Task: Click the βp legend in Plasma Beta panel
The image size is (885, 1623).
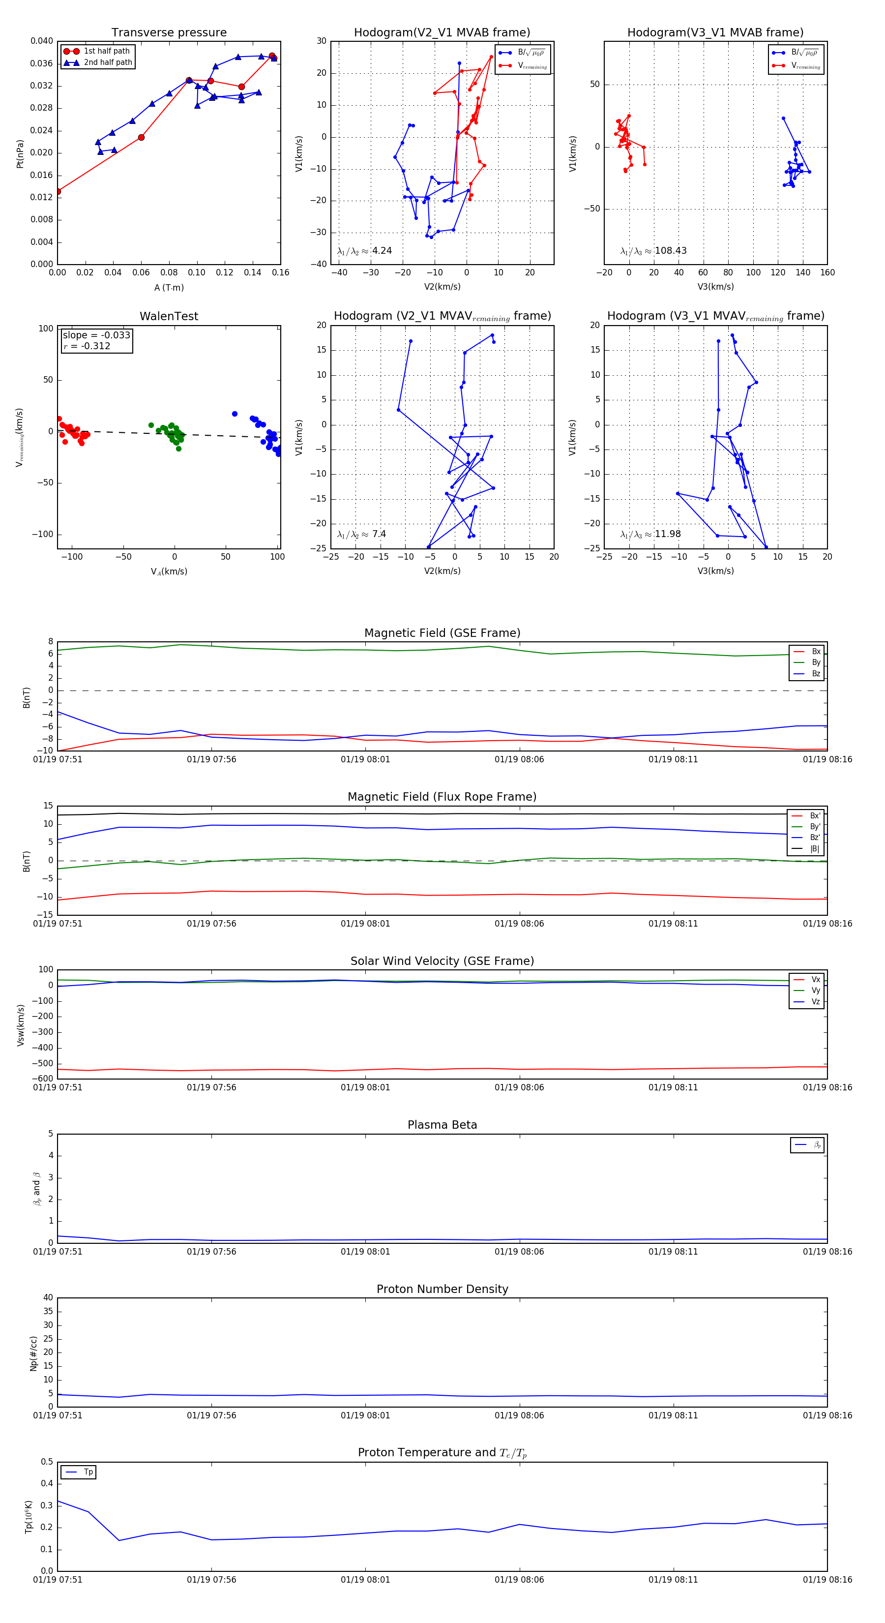Action: 807,1145
